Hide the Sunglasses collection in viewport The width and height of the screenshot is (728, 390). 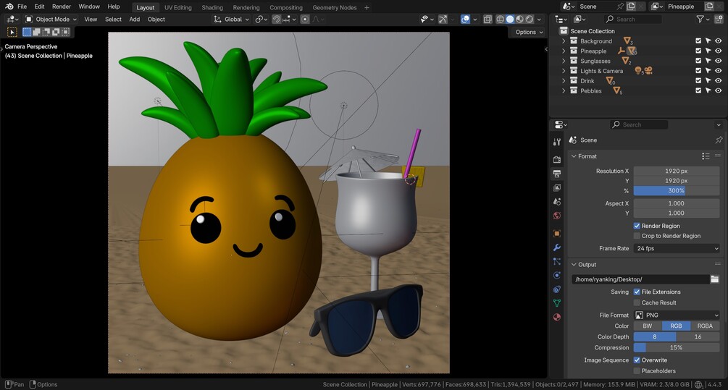point(718,62)
